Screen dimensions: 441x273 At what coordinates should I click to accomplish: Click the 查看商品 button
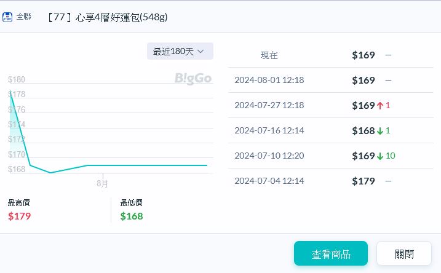tap(331, 253)
